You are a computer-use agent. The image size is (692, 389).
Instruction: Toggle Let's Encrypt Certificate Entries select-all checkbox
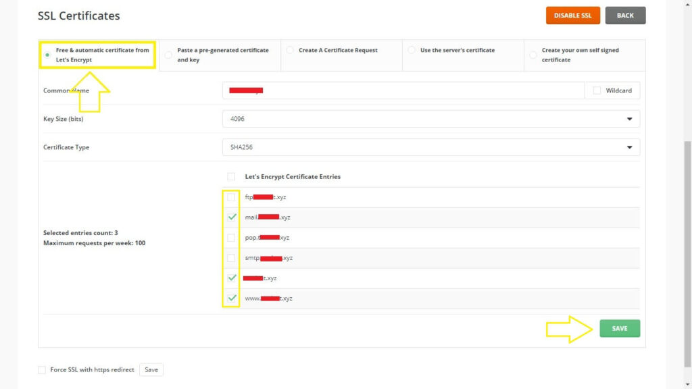(x=231, y=176)
